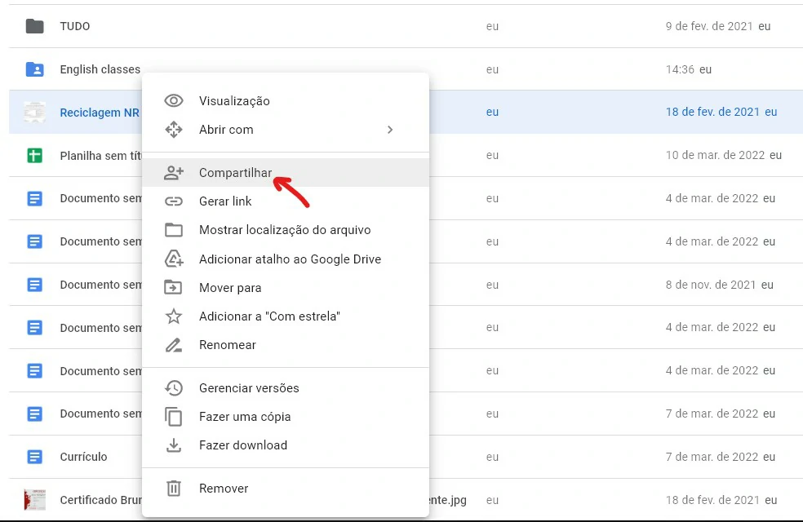Click the Docs icon beside Currículo
This screenshot has height=522, width=803.
(35, 457)
